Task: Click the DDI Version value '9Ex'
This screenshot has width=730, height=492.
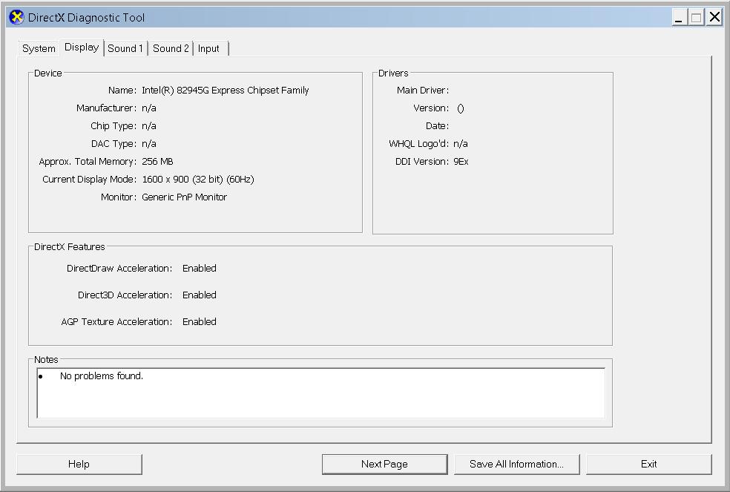Action: [x=461, y=162]
